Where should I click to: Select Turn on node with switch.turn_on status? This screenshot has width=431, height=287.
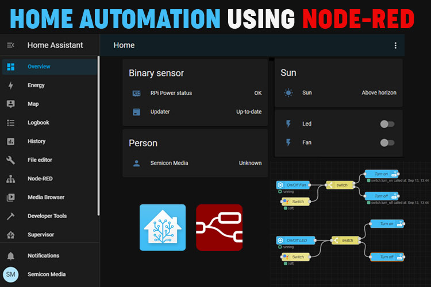coord(382,174)
